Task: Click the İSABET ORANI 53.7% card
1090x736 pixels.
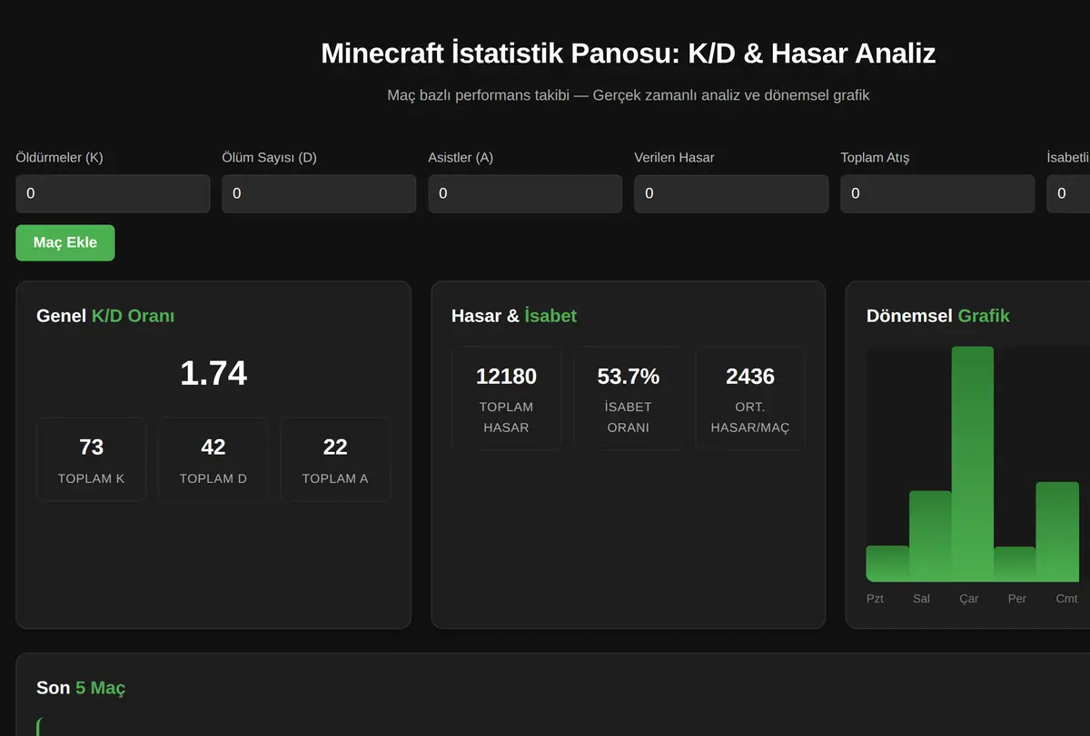Action: pos(628,398)
